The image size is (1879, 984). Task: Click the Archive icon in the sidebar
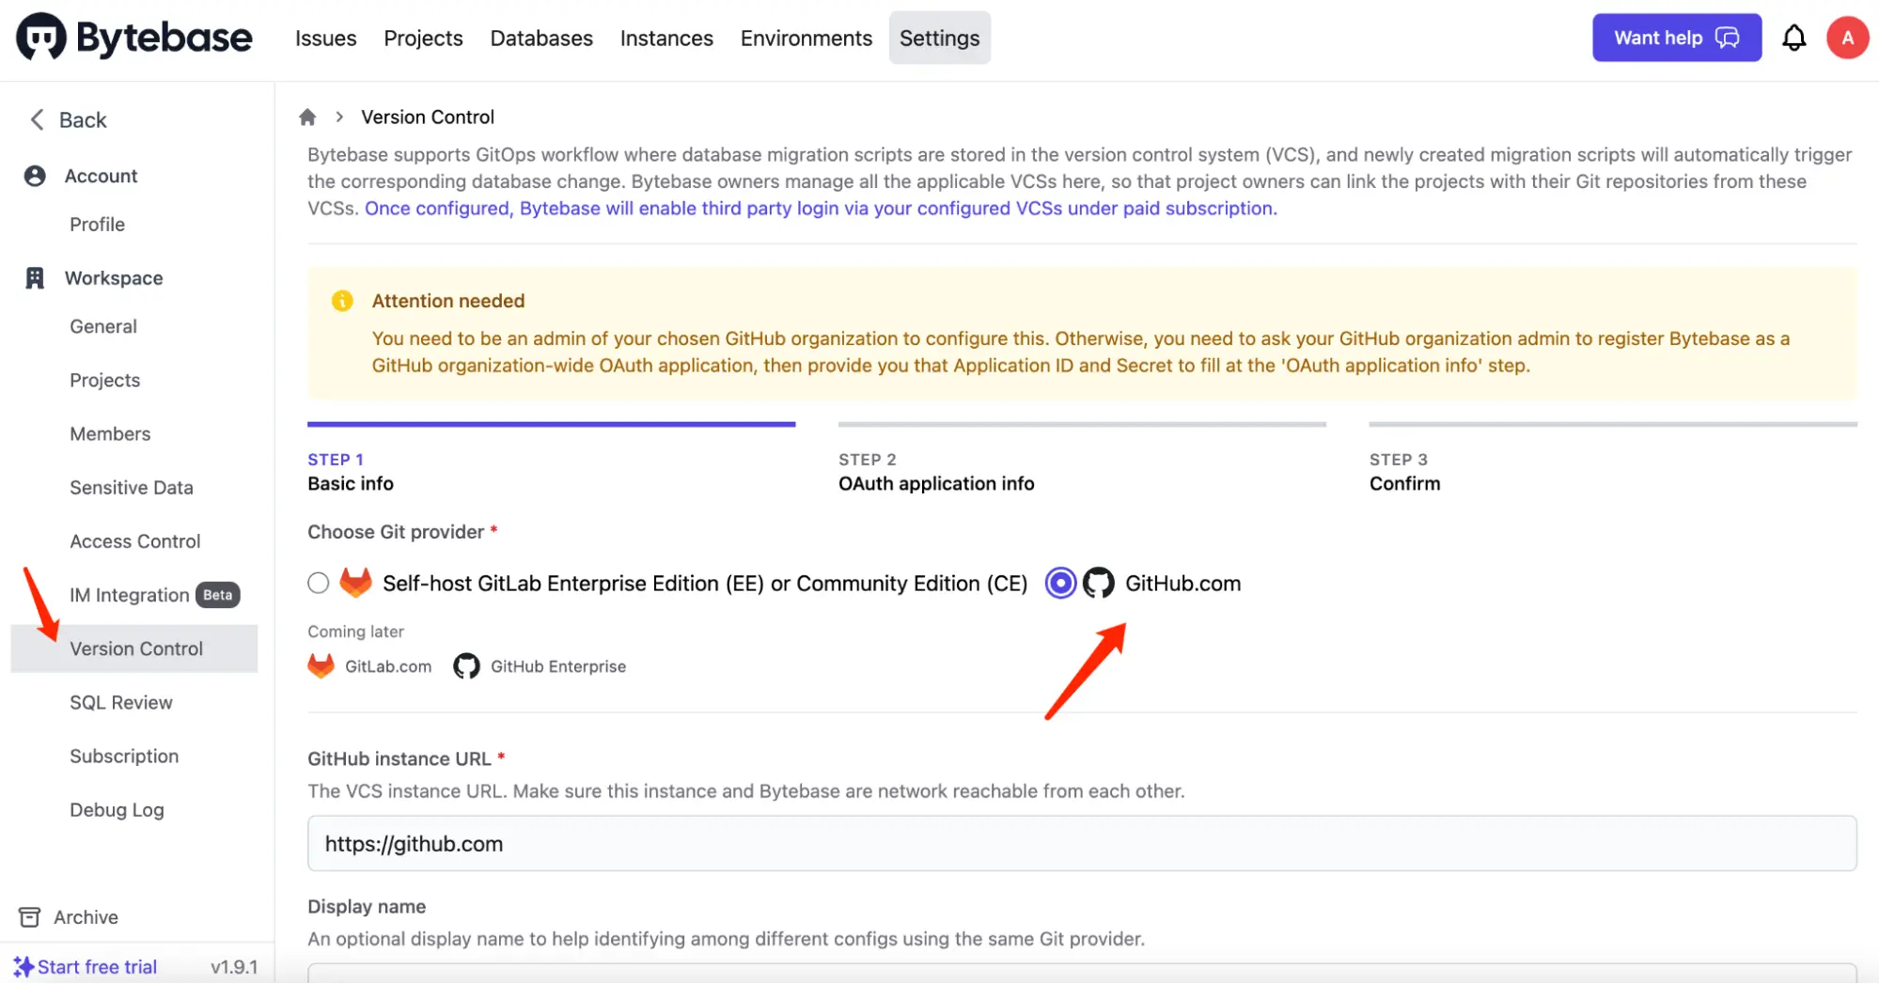point(31,916)
